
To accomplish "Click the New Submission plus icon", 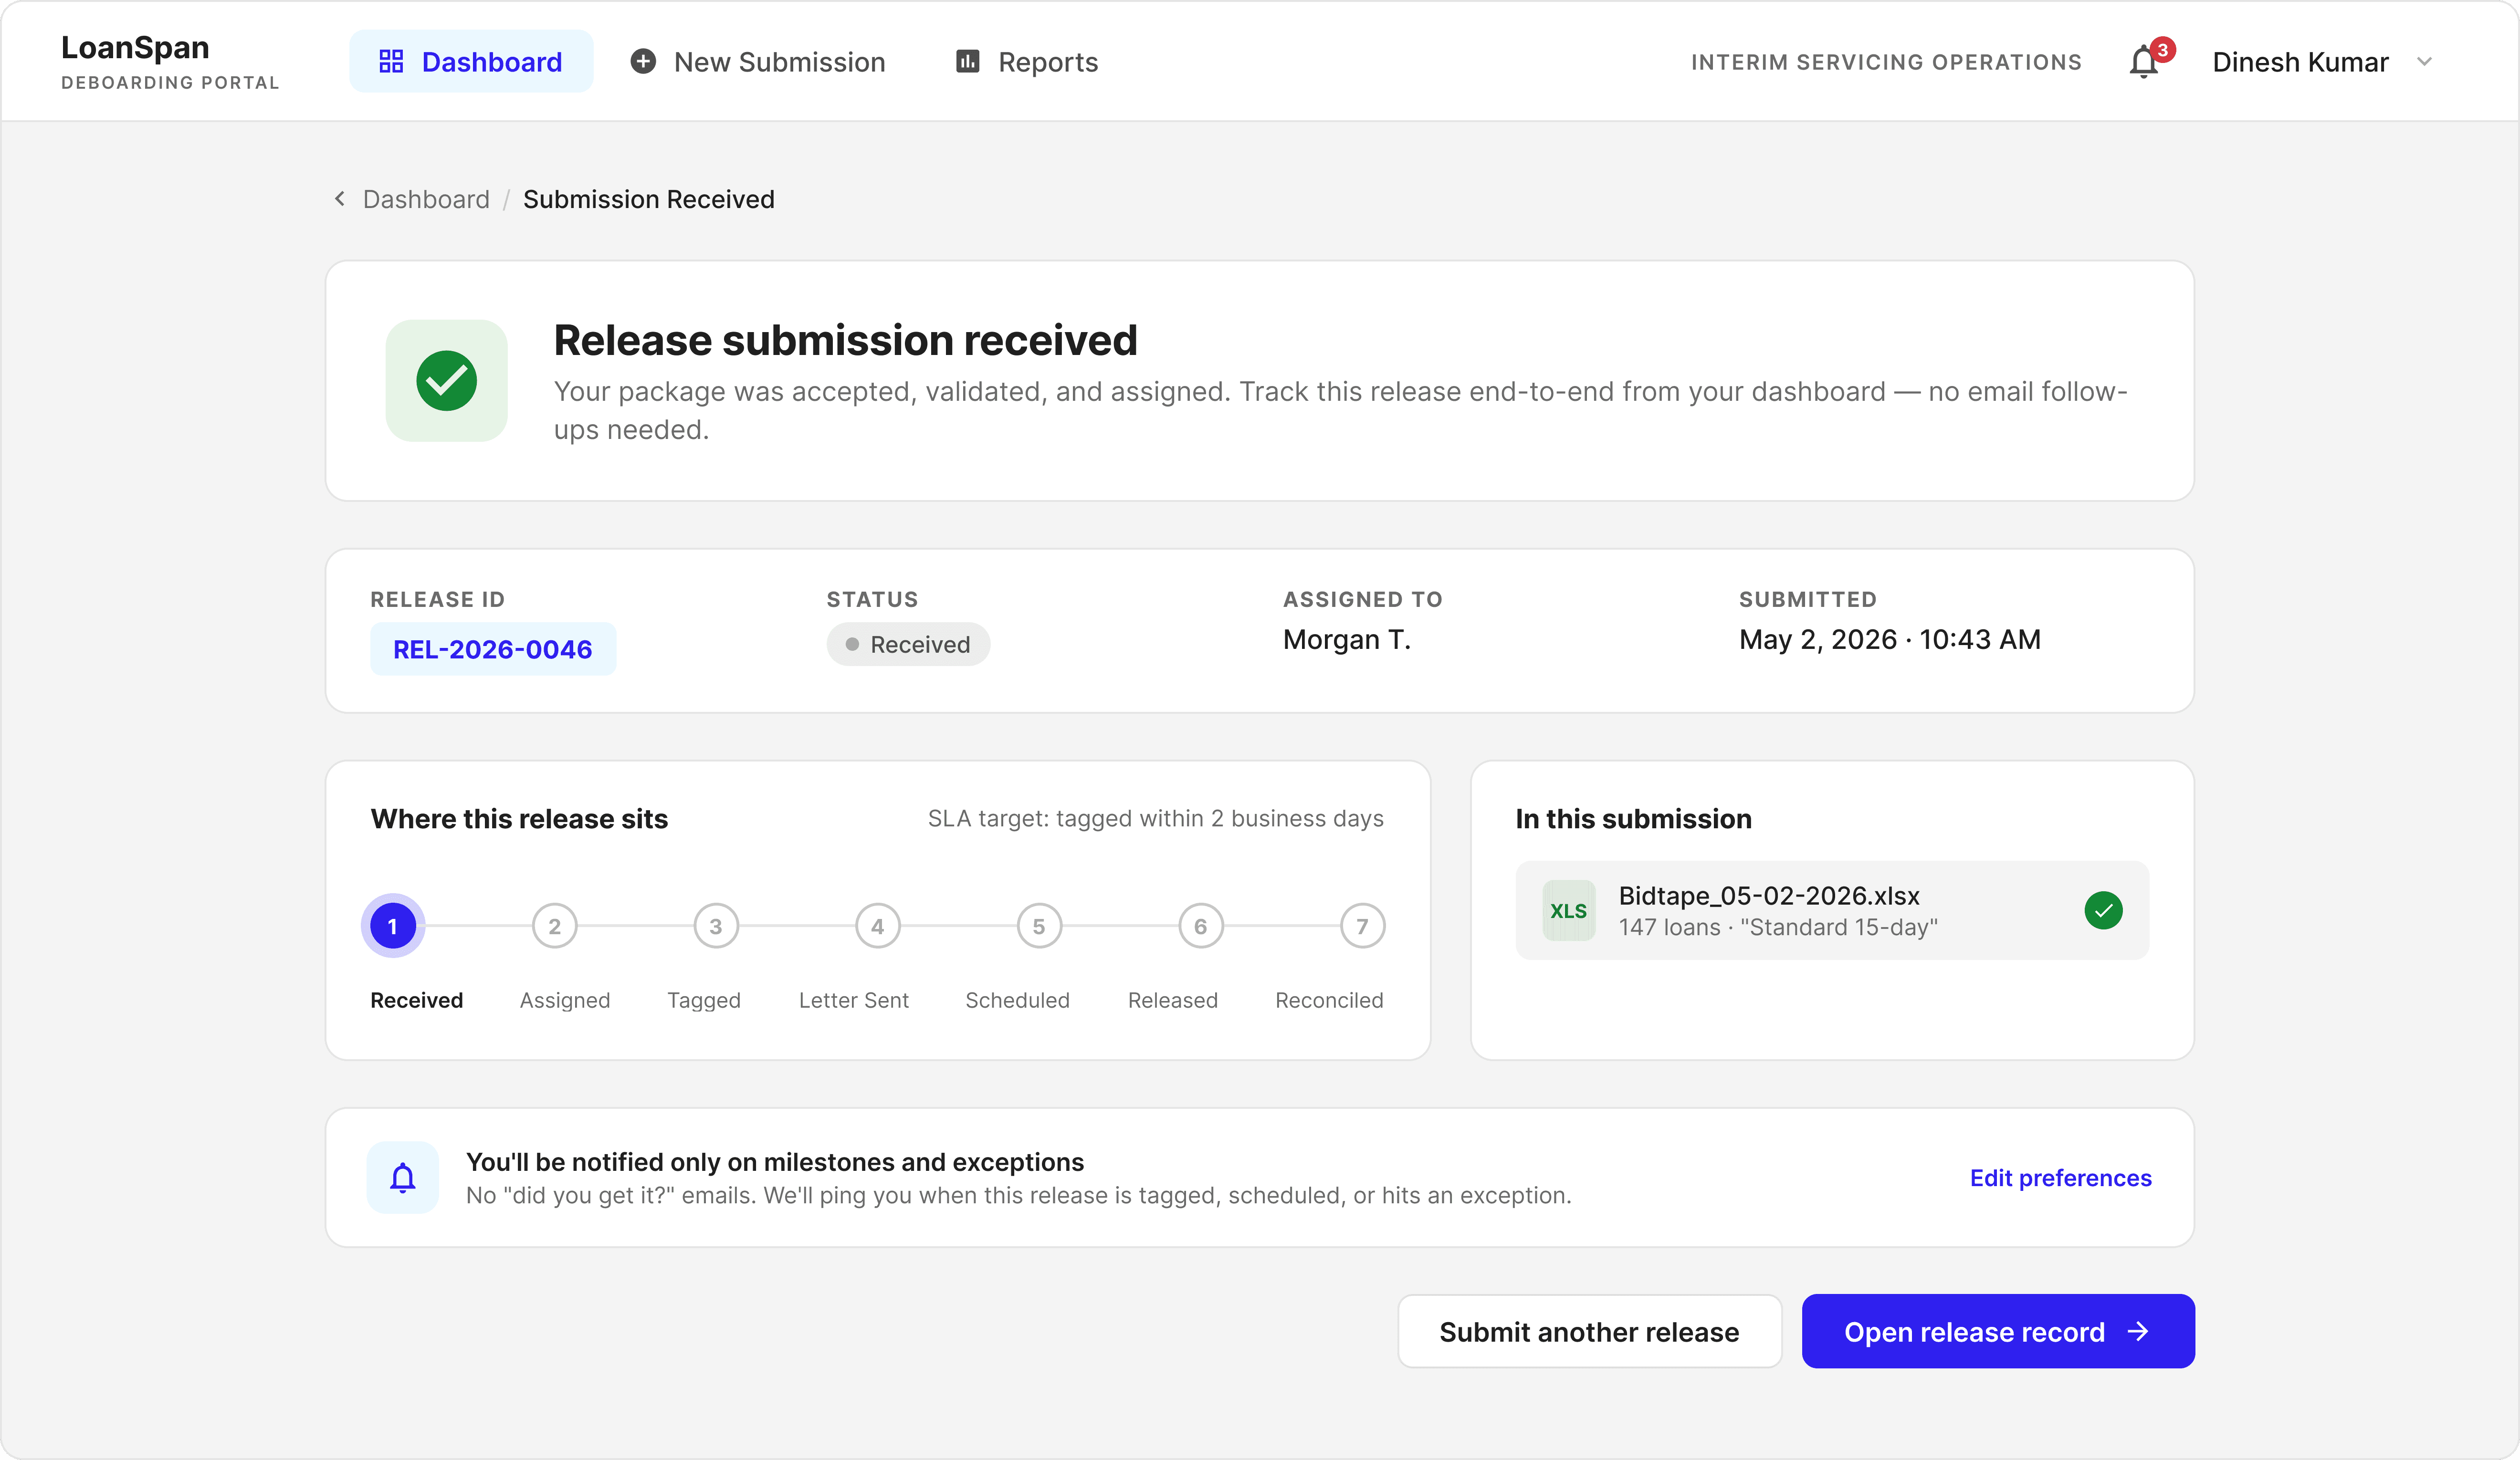I will click(643, 62).
